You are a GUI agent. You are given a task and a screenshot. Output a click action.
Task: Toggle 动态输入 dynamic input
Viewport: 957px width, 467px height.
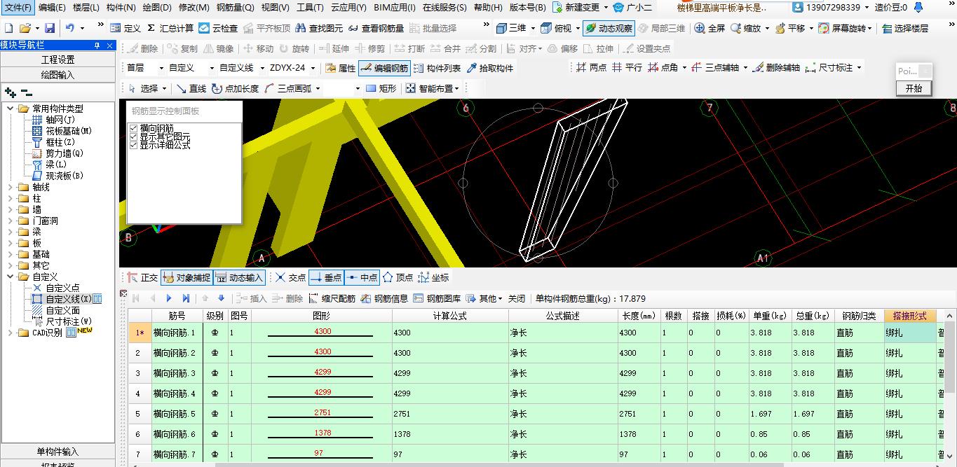pyautogui.click(x=239, y=278)
